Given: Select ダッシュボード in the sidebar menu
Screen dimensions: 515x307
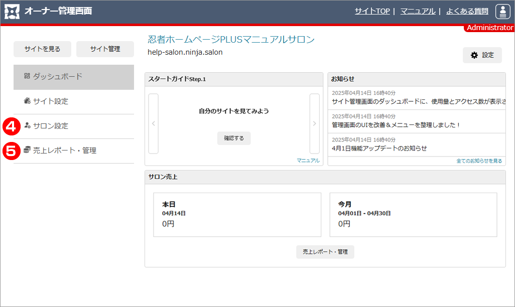Looking at the screenshot, I should click(58, 77).
